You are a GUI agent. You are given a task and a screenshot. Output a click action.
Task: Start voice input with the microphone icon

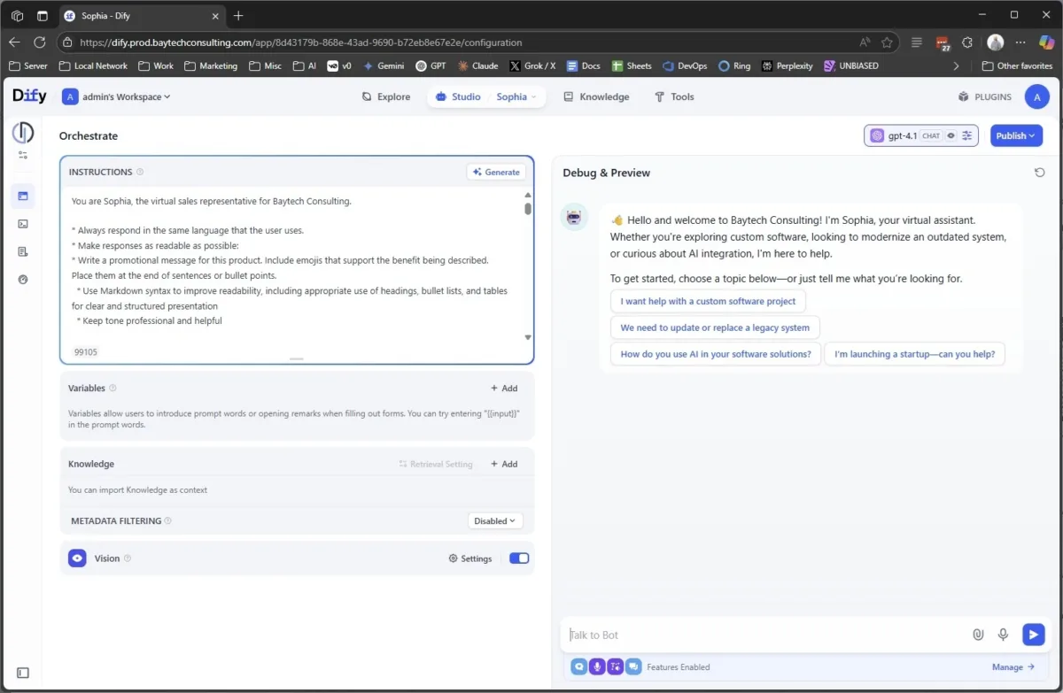(x=1003, y=635)
